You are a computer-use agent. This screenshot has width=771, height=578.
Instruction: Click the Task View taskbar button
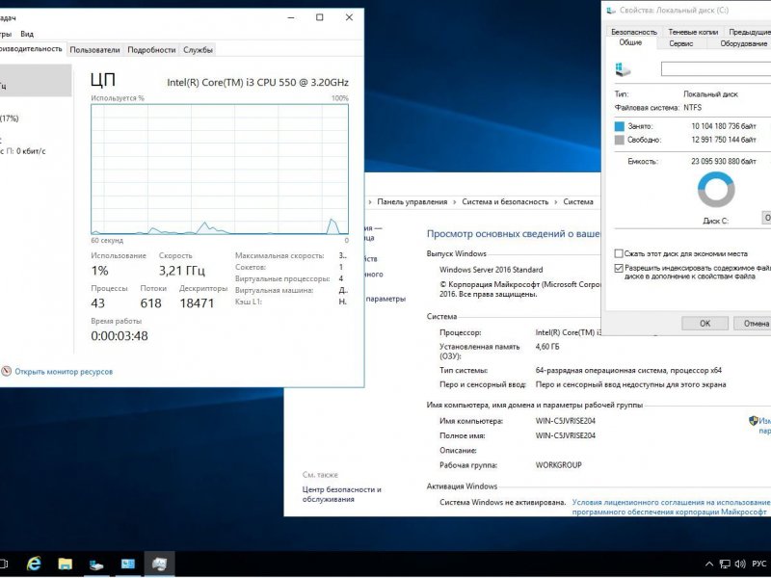(3, 564)
